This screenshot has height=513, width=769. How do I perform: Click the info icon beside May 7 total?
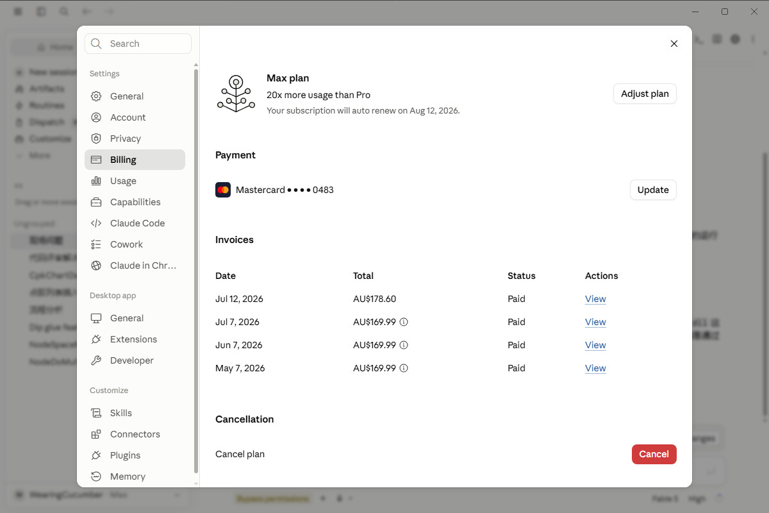coord(404,368)
